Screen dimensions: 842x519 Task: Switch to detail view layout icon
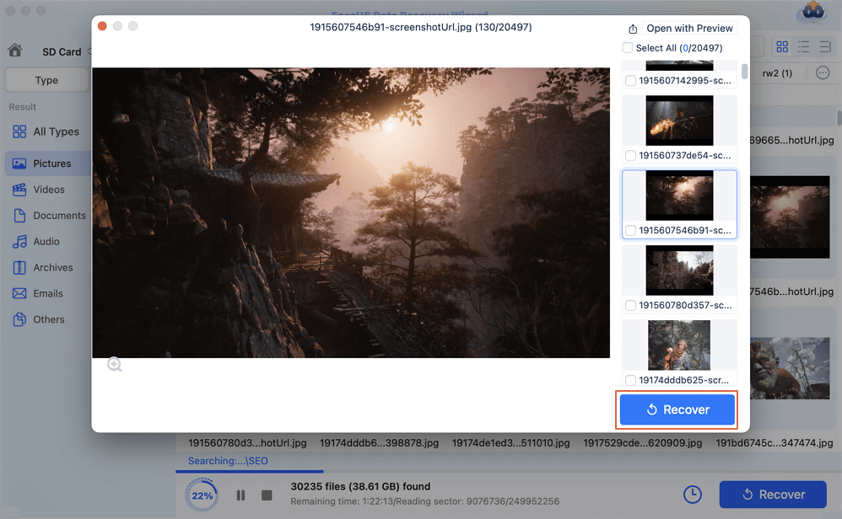click(825, 46)
